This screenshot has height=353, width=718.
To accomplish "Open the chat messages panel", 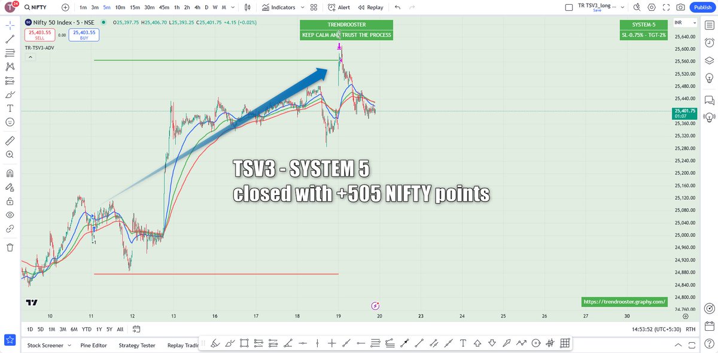I will [x=709, y=99].
